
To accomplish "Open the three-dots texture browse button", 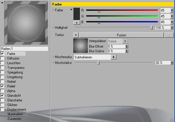I will coord(169,35).
